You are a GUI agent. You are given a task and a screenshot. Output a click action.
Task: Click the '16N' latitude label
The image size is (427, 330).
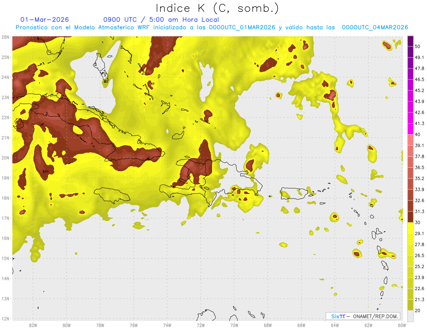5,238
